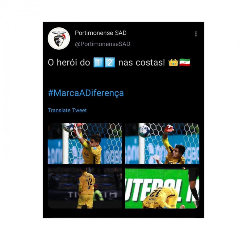Click the football in top-right photo
Viewport: 247px width, 240px height.
[x=144, y=131]
